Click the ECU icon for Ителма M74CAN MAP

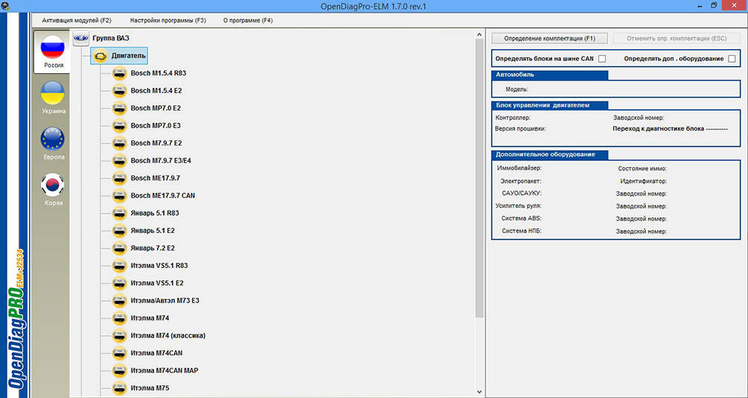(x=119, y=370)
